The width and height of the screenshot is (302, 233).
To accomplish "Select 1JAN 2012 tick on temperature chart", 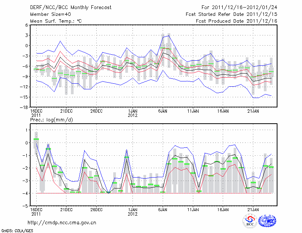I will click(x=133, y=113).
